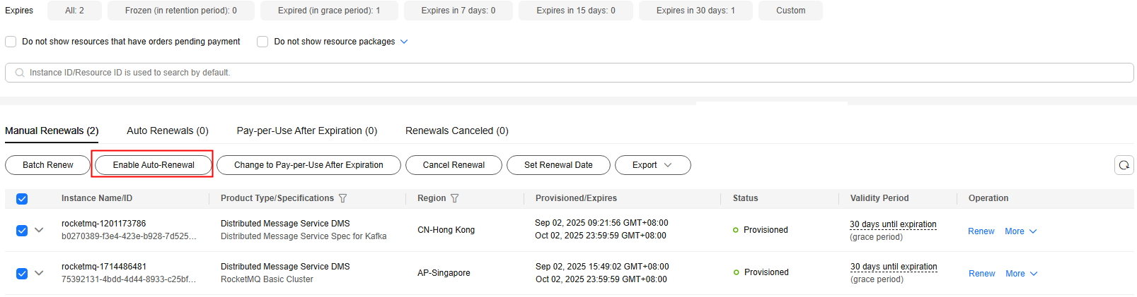The image size is (1137, 297).
Task: Filter by Expires in 30 days
Action: tap(696, 11)
